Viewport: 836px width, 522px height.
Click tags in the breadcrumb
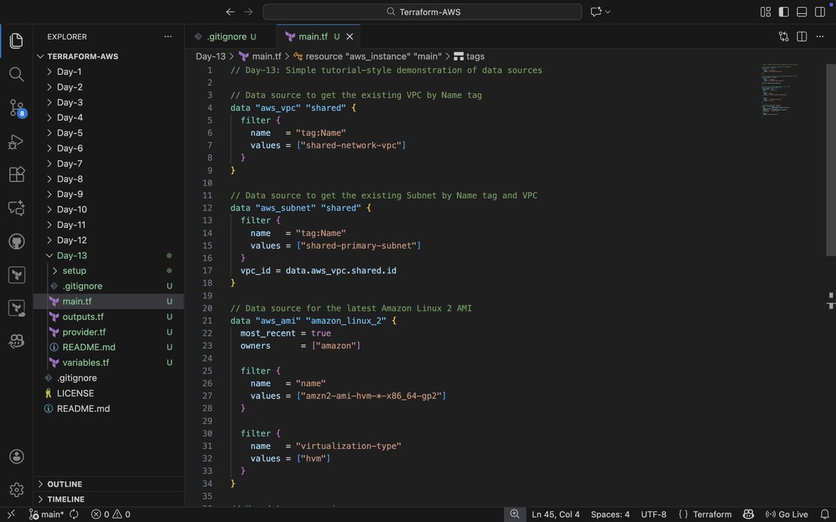click(x=469, y=56)
